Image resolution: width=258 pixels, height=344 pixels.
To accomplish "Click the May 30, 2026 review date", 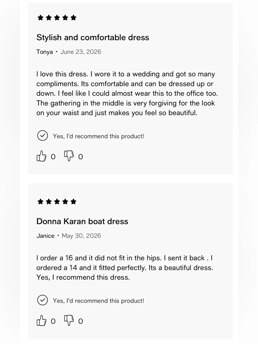I will coord(81,236).
